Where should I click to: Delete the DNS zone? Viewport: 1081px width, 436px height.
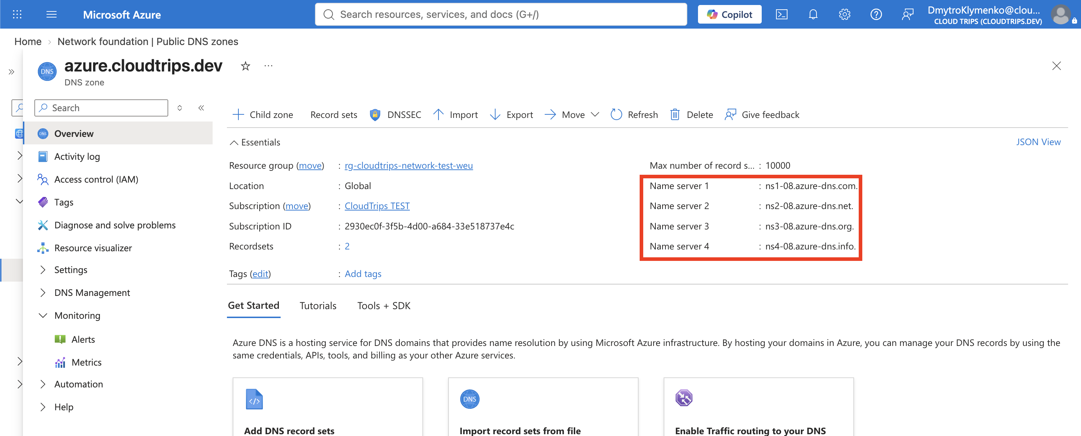[x=692, y=114]
